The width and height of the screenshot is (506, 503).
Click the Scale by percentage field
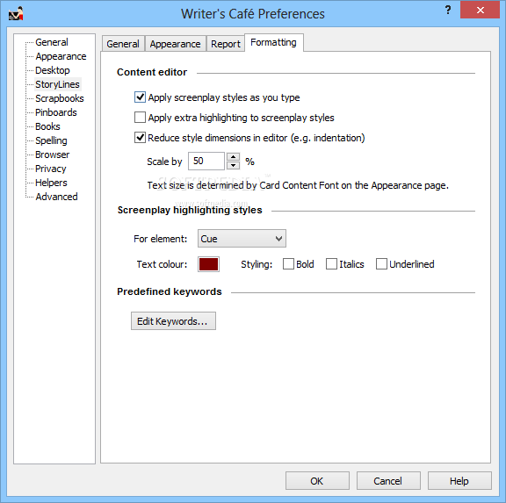point(206,161)
